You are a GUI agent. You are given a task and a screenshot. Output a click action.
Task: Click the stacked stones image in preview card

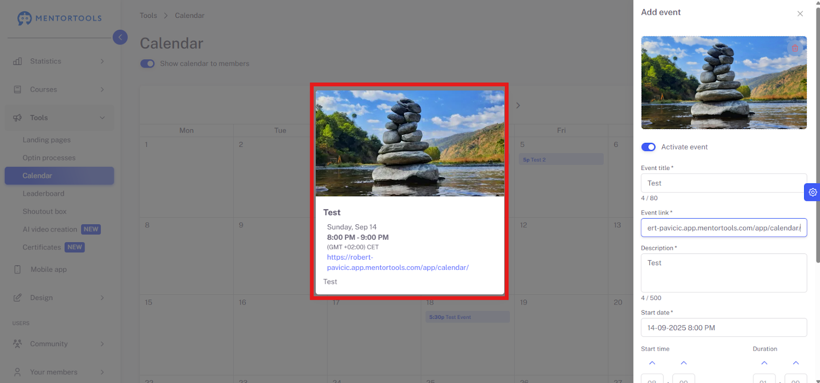click(x=410, y=143)
